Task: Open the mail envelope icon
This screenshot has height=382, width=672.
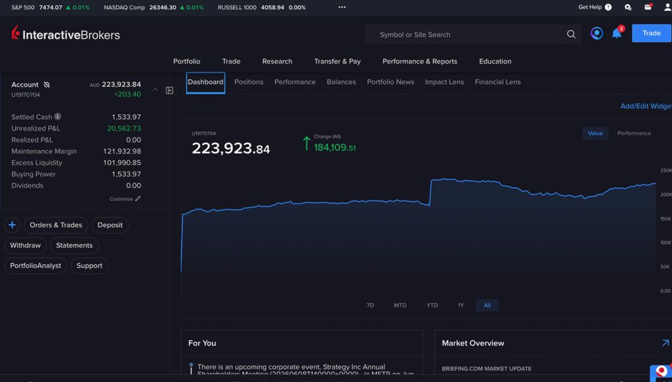Action: (x=648, y=7)
